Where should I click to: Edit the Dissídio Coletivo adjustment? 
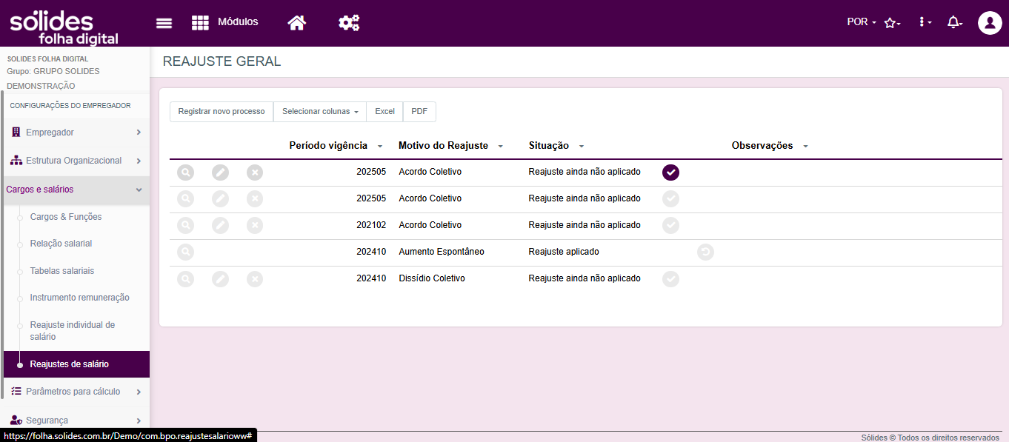[220, 279]
